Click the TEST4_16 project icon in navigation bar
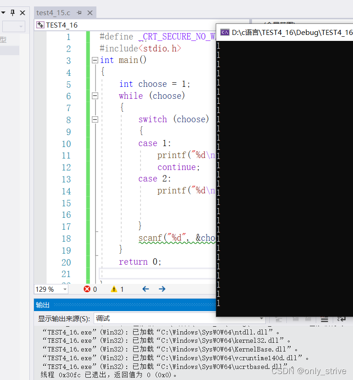Image resolution: width=353 pixels, height=380 pixels. [40, 25]
